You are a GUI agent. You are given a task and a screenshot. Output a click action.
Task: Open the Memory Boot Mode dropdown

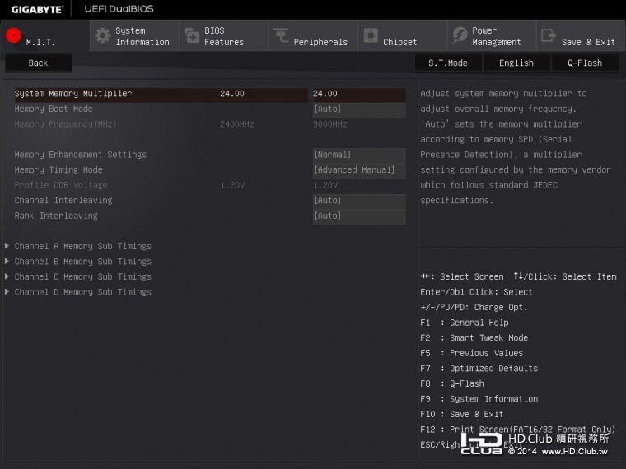pos(358,109)
